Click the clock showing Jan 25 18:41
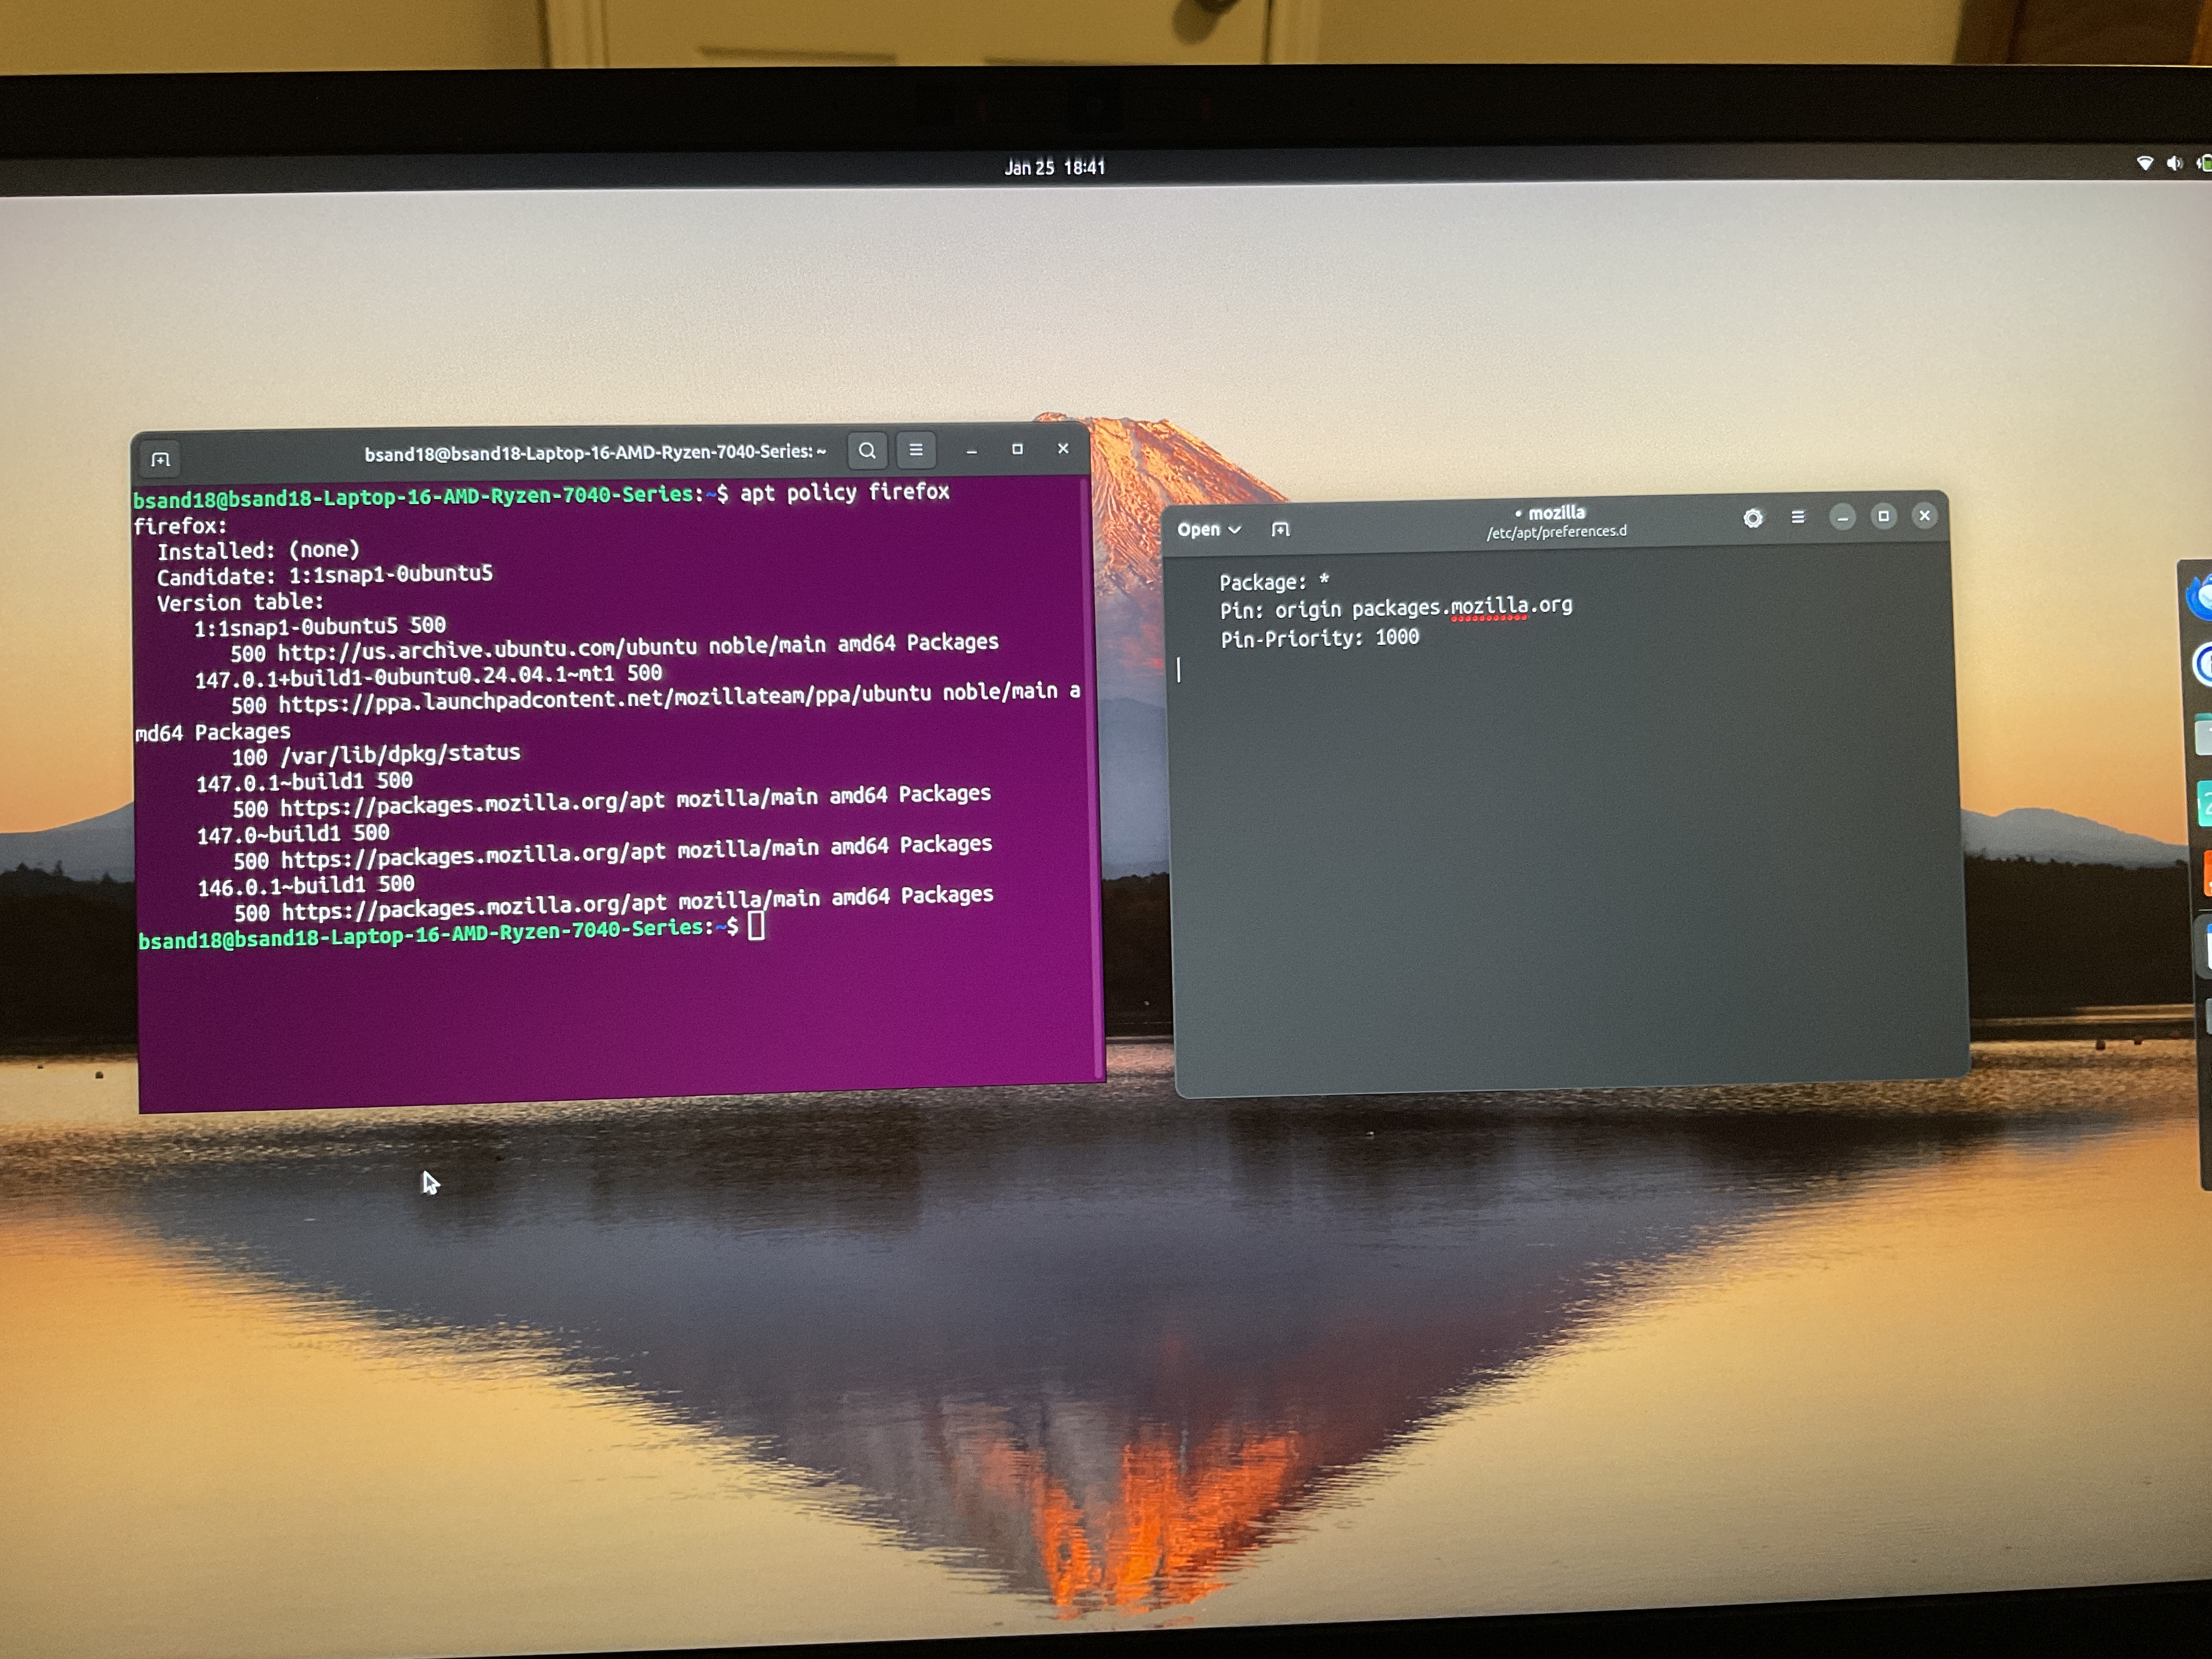The image size is (2212, 1659). coord(1054,167)
